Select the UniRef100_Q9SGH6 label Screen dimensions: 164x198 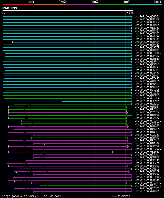[x=147, y=64]
